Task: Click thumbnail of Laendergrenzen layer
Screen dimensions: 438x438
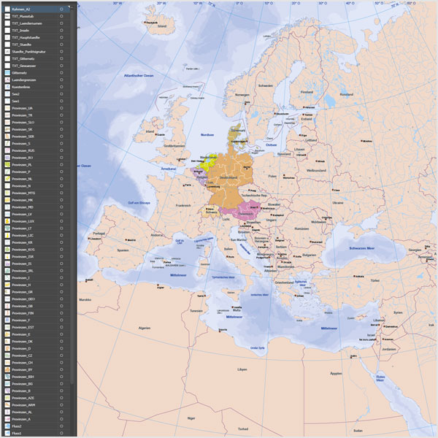Action: (x=7, y=80)
